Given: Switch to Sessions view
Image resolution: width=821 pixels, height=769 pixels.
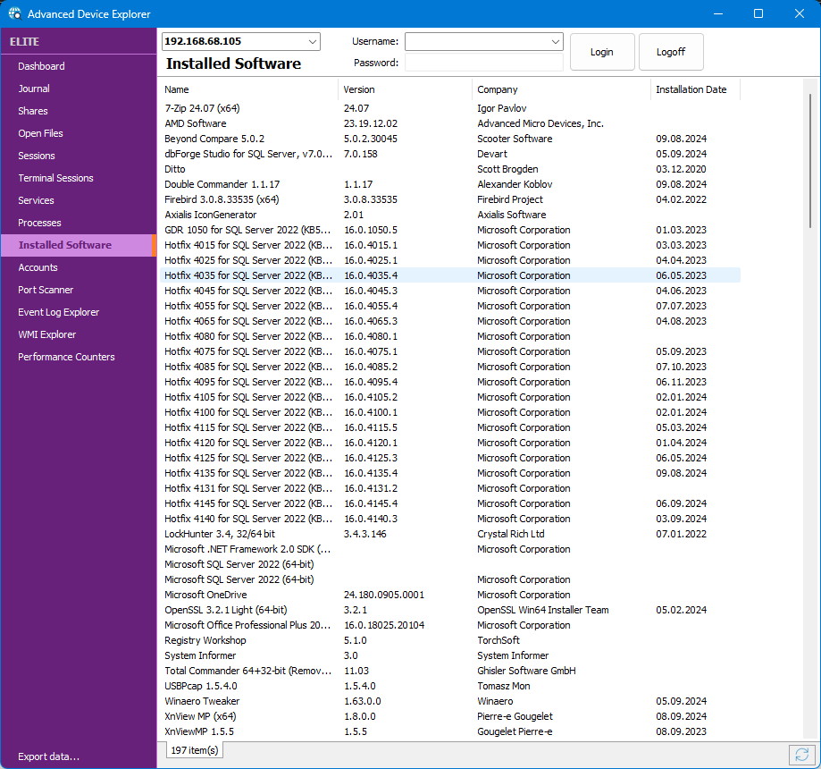Looking at the screenshot, I should (79, 156).
